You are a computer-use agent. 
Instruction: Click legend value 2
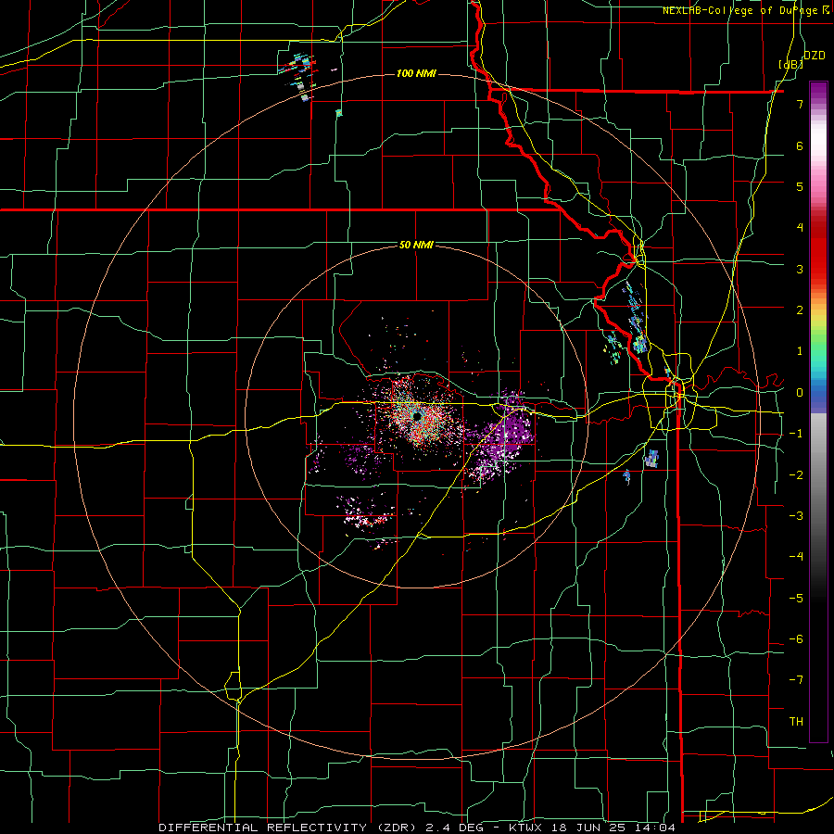(800, 310)
